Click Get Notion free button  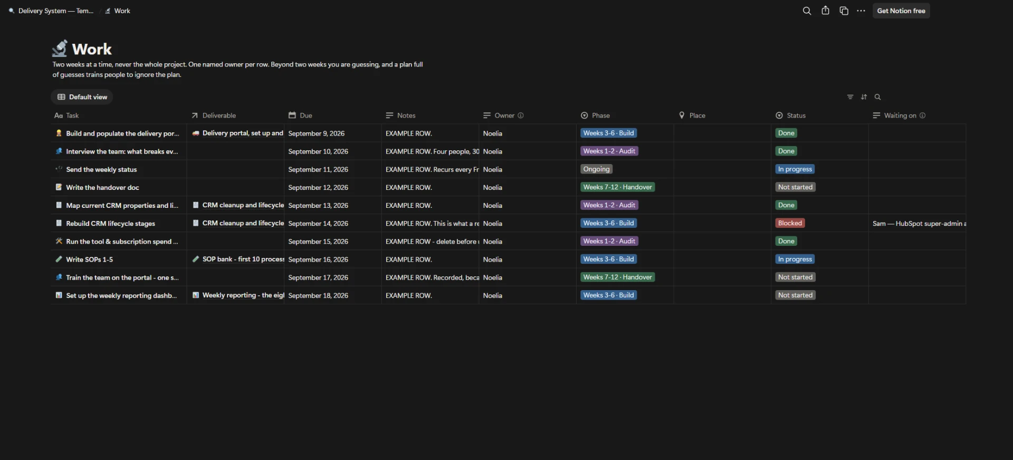901,11
